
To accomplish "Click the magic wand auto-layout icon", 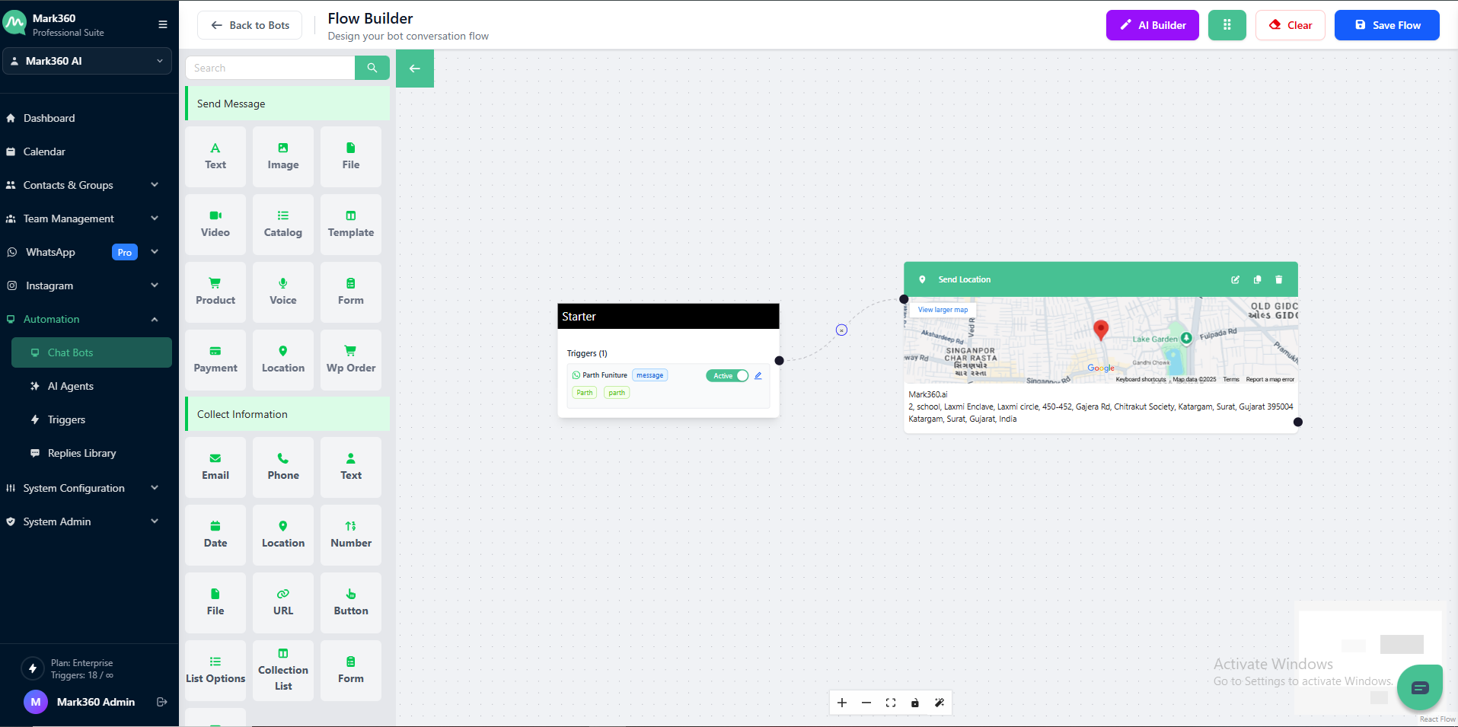I will click(939, 703).
